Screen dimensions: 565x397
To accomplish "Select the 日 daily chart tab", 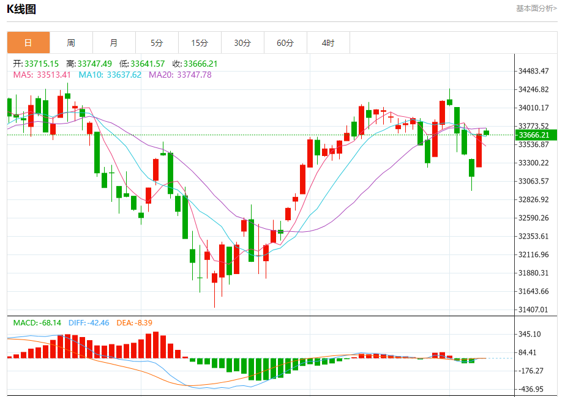I will pos(28,43).
